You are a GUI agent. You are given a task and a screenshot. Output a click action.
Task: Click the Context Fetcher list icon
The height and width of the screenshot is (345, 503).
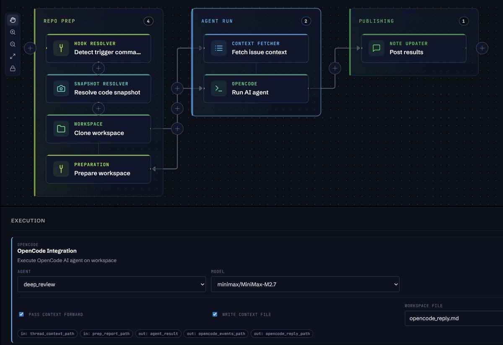(219, 48)
